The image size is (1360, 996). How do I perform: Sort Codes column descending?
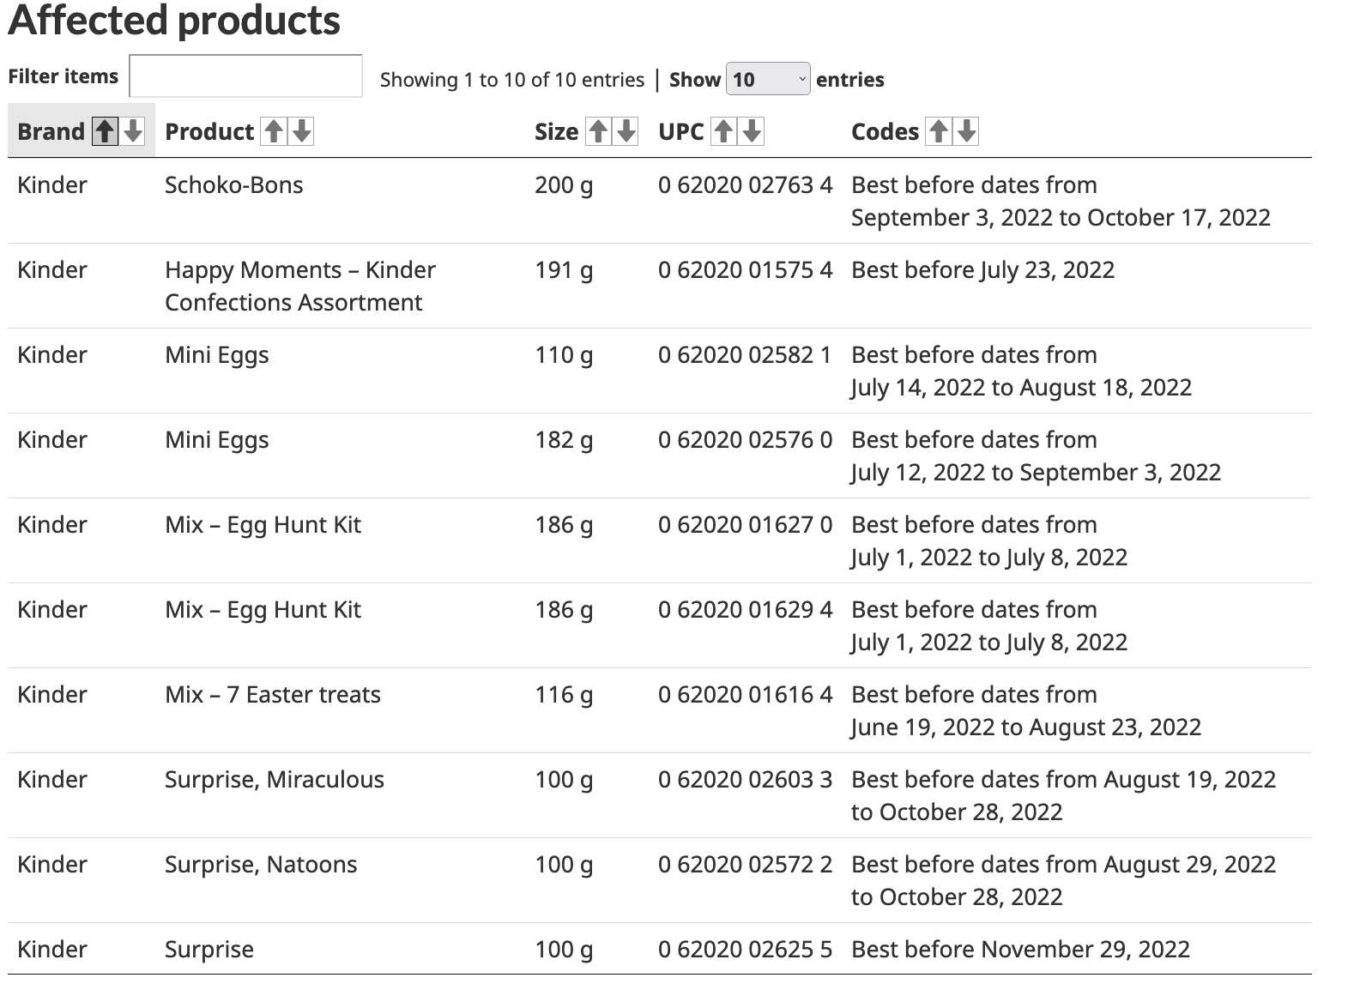(x=967, y=131)
